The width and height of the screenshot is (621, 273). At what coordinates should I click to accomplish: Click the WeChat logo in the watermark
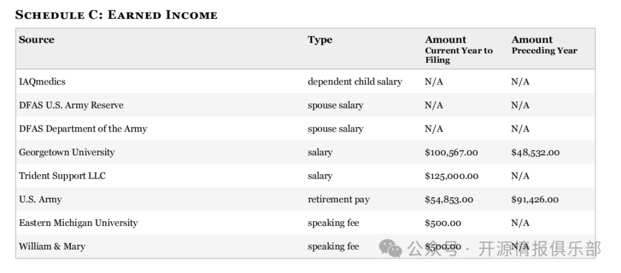click(x=390, y=248)
